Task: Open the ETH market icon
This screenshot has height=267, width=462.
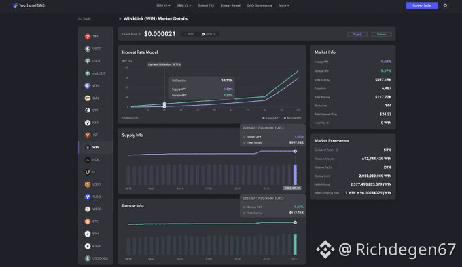Action: (88, 234)
